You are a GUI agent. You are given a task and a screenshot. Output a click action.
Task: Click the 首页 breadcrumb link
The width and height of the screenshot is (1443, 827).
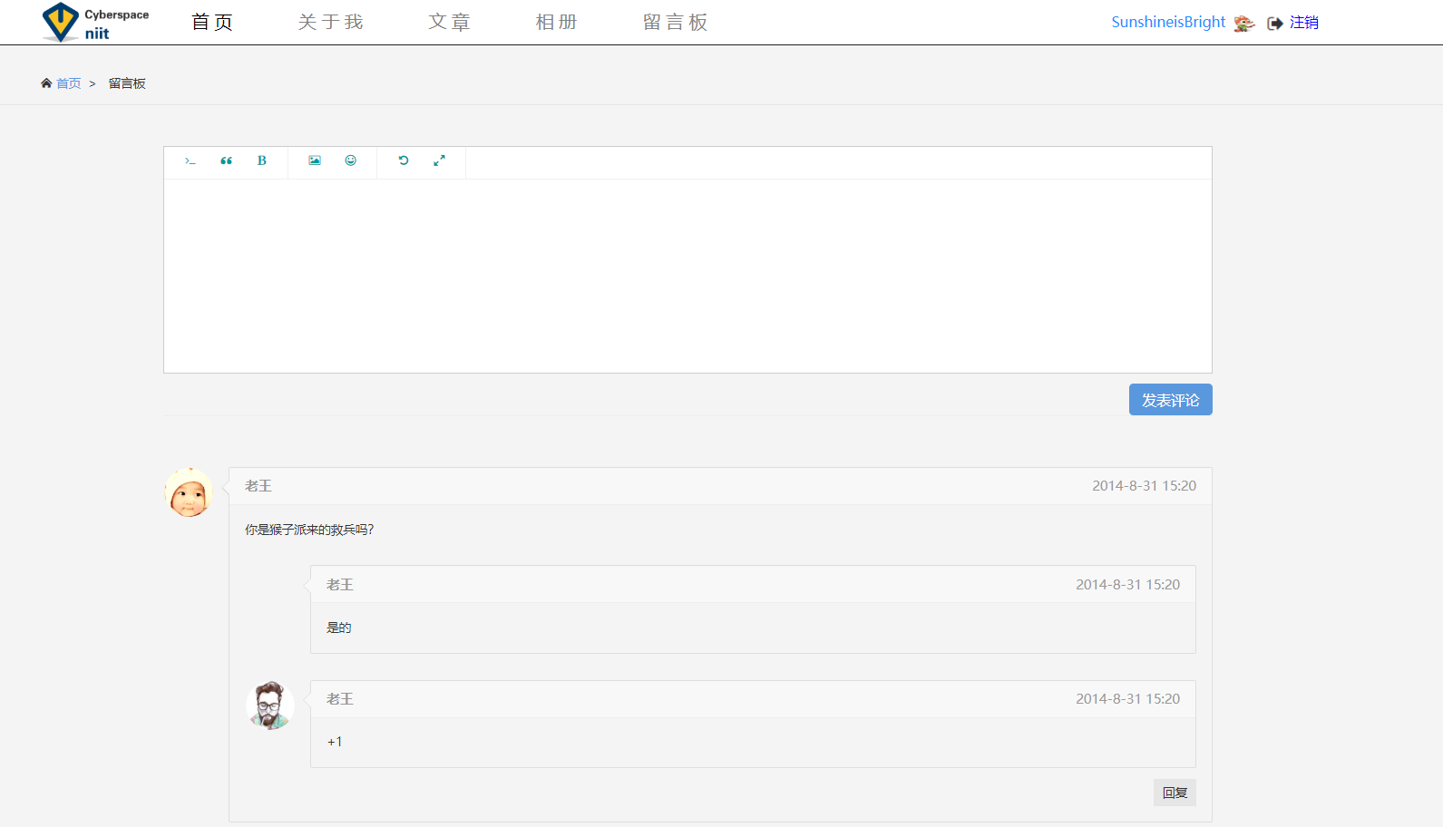69,83
